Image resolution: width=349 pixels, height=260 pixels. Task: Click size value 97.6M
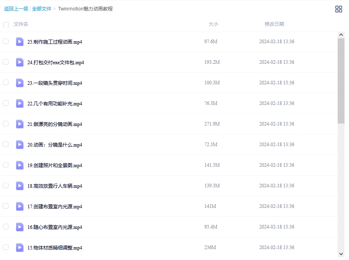(x=211, y=41)
